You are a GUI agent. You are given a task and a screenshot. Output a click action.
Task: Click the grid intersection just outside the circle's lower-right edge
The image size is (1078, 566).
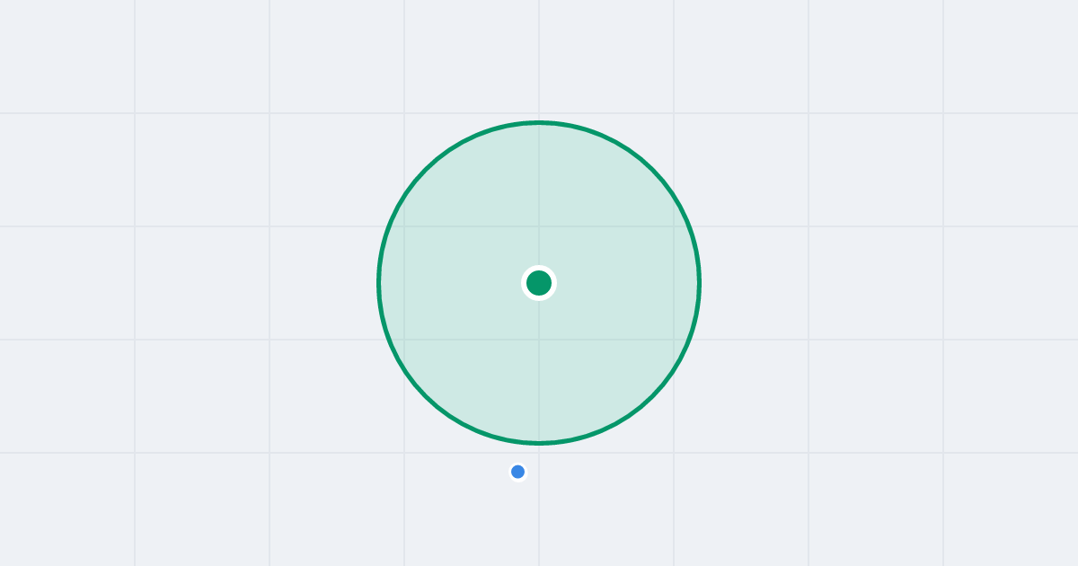pos(674,453)
